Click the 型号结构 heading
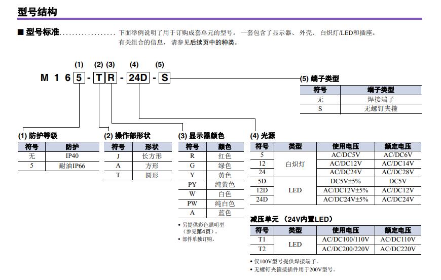This screenshot has height=280, width=441. [x=37, y=12]
